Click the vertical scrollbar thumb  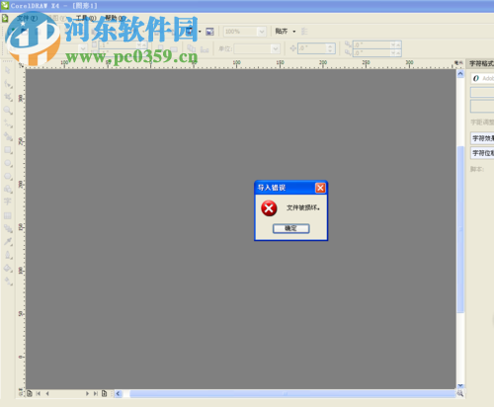(460, 229)
